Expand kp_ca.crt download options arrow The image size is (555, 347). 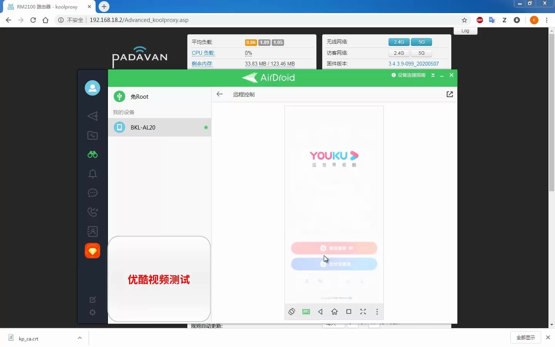[x=80, y=338]
